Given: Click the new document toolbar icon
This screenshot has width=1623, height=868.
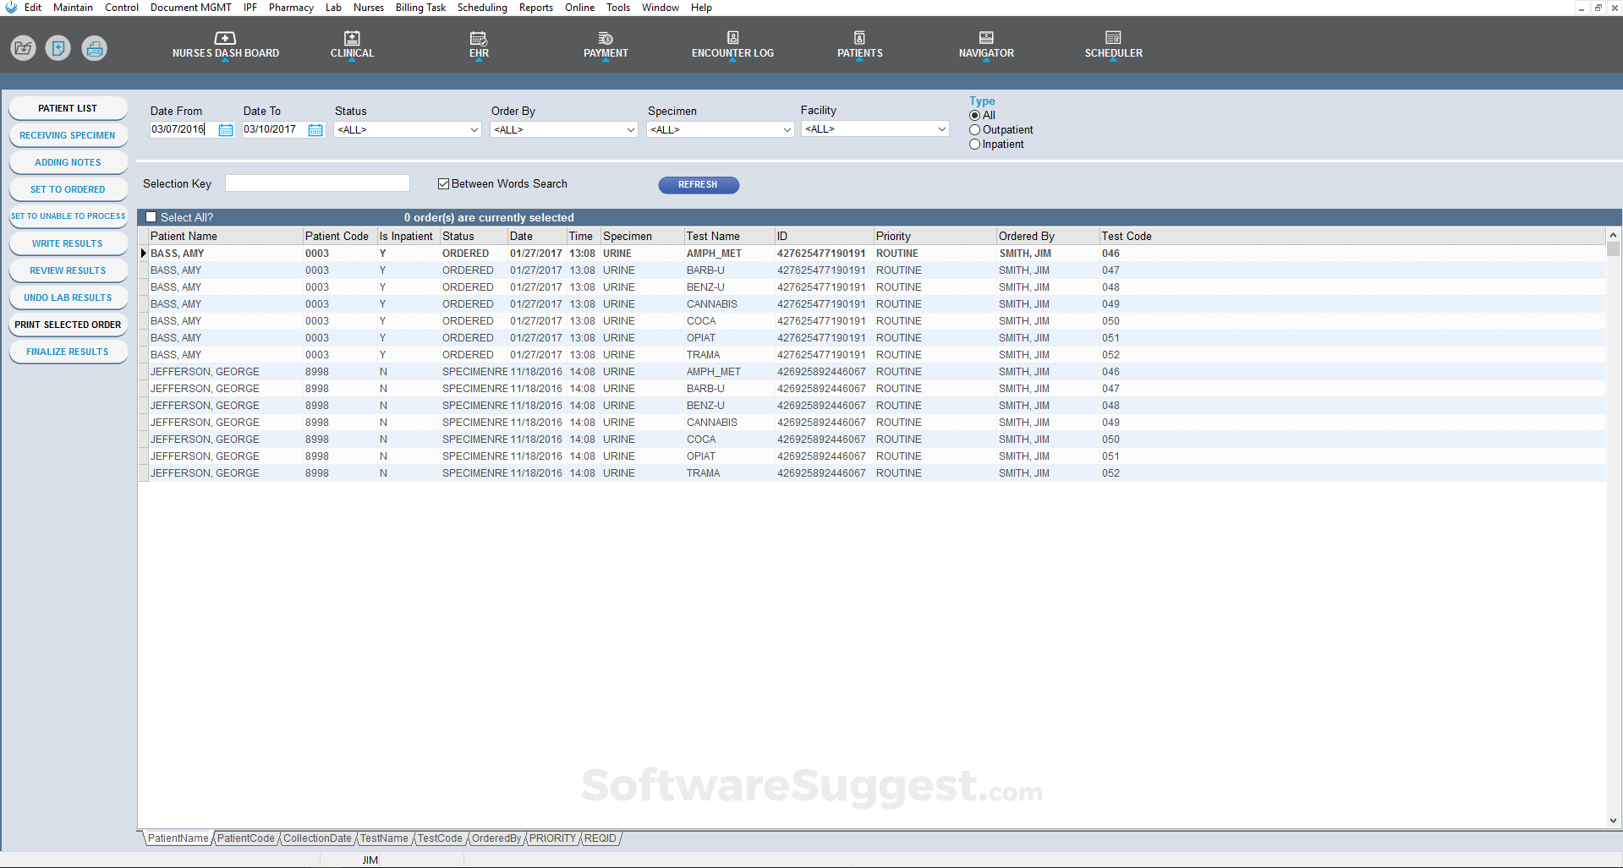Looking at the screenshot, I should [x=58, y=48].
